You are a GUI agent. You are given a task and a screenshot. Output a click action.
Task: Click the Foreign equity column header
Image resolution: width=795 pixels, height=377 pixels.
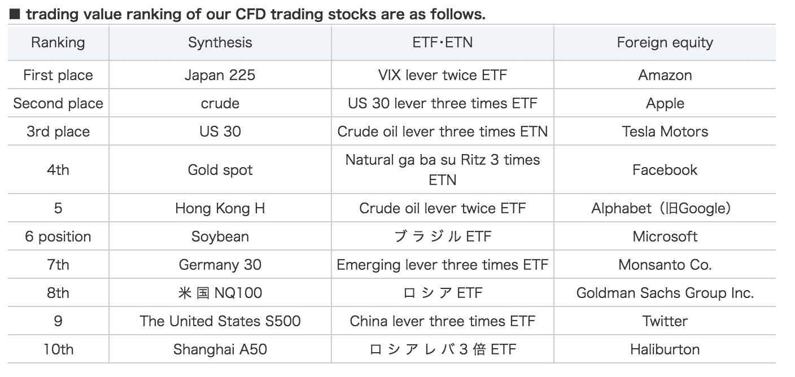point(665,42)
